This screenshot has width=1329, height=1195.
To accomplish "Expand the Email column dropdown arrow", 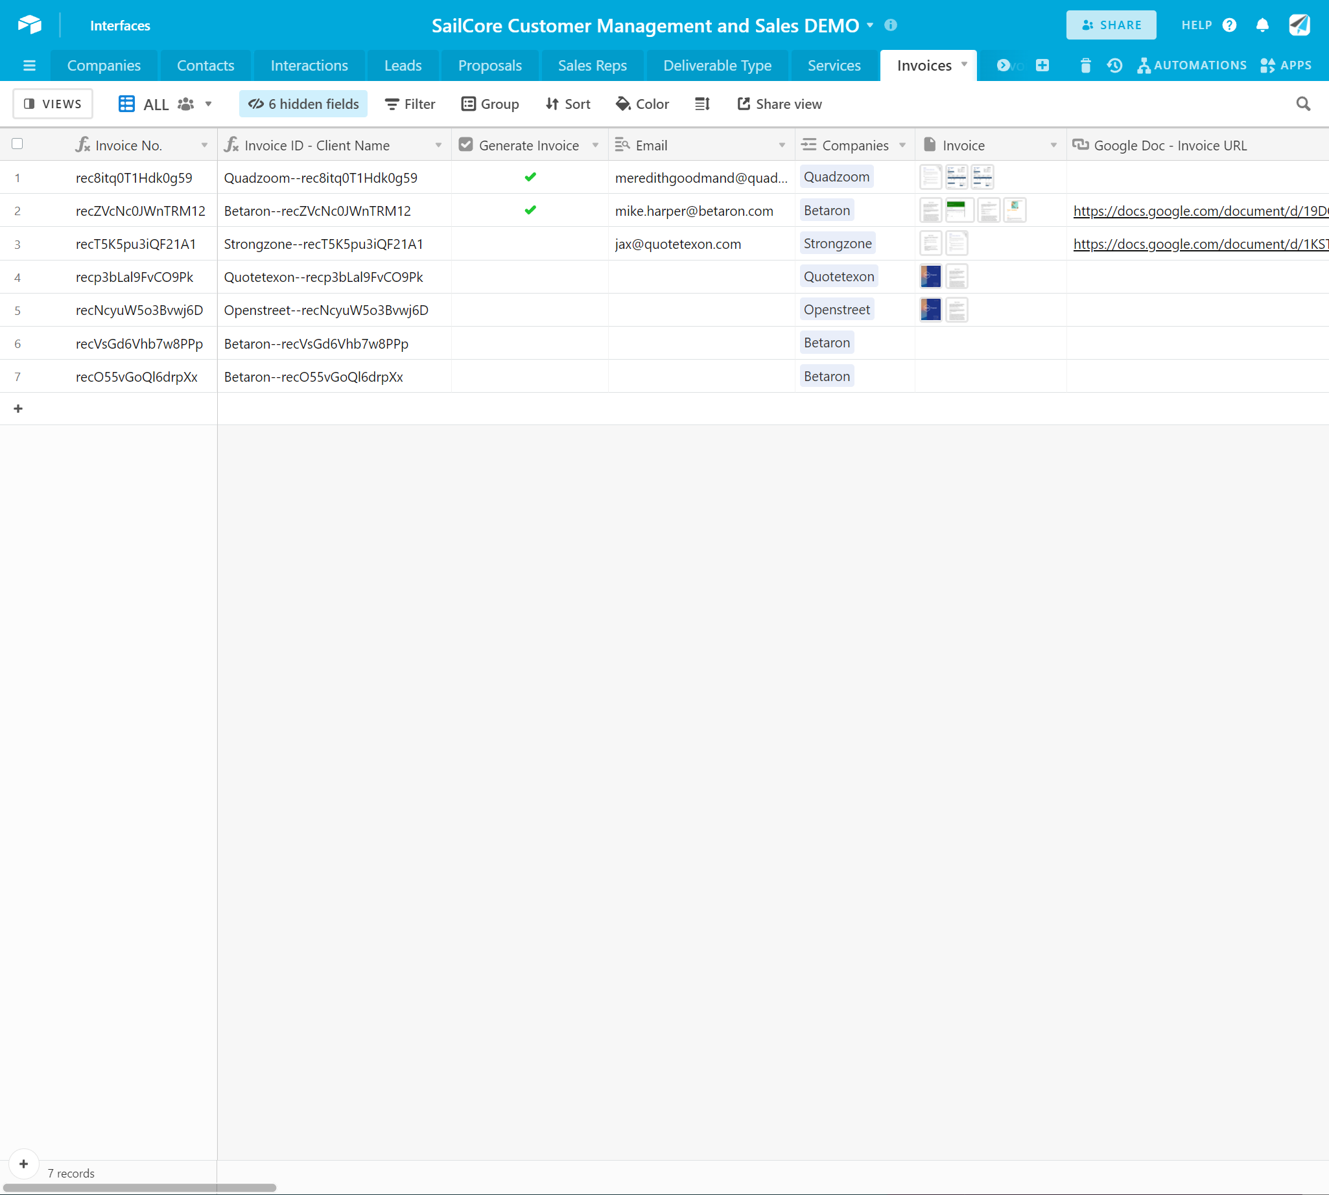I will (782, 145).
